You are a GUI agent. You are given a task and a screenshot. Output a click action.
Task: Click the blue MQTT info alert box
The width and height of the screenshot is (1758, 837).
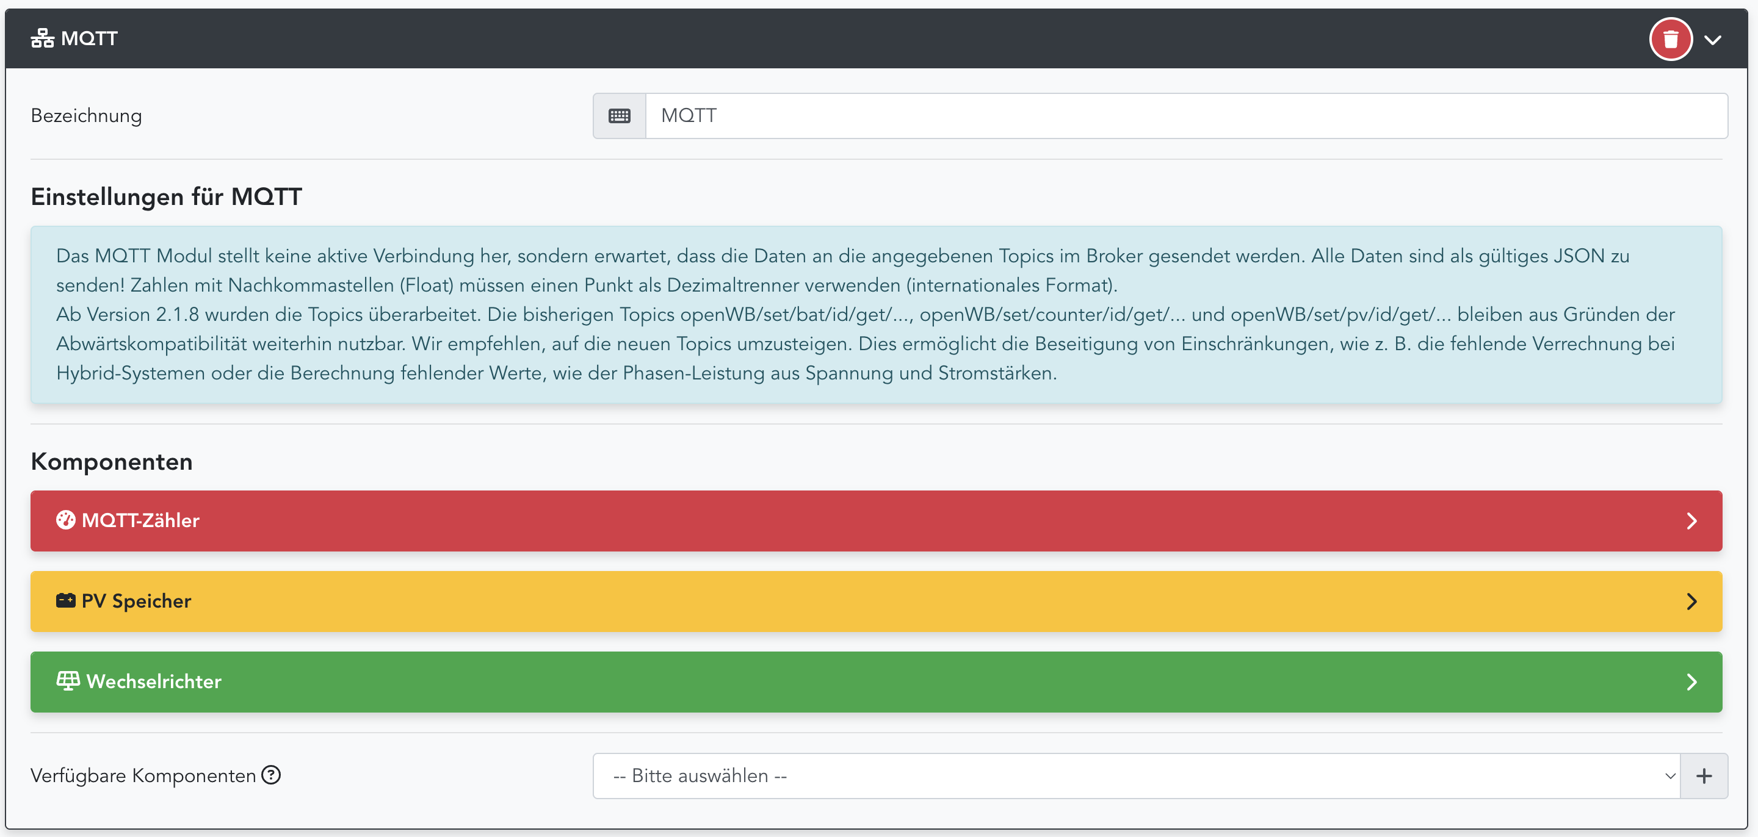click(x=875, y=314)
